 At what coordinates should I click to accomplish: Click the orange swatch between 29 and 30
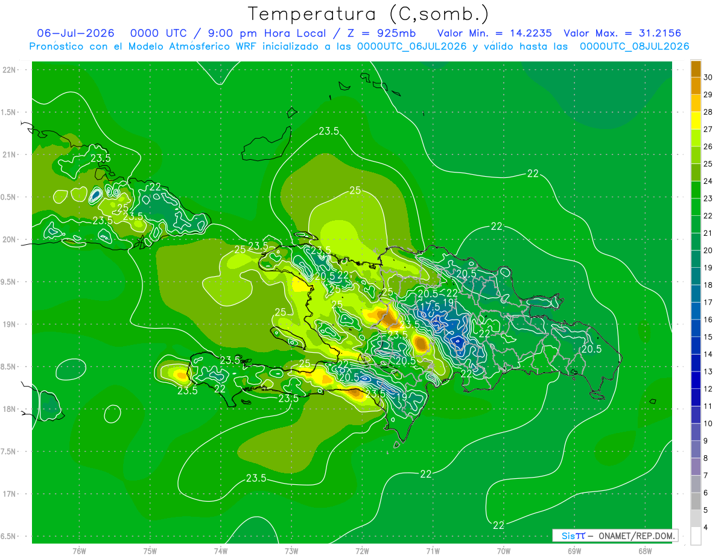point(696,86)
